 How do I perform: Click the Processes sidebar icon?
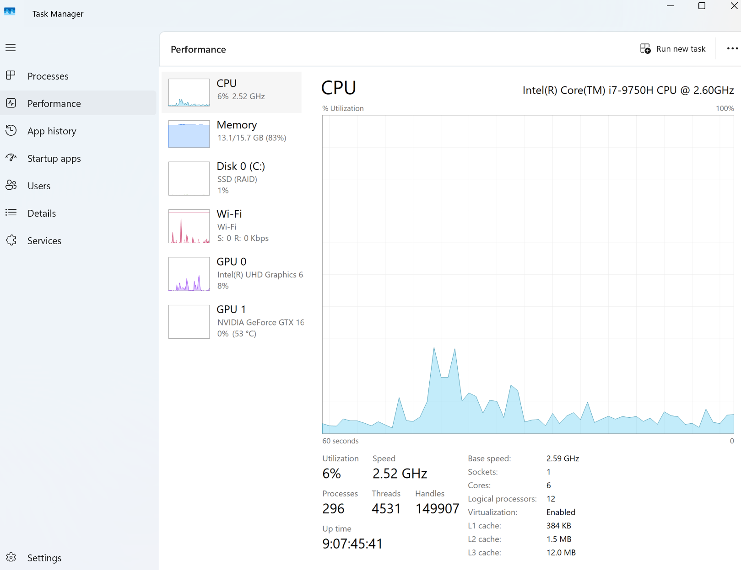(x=11, y=75)
